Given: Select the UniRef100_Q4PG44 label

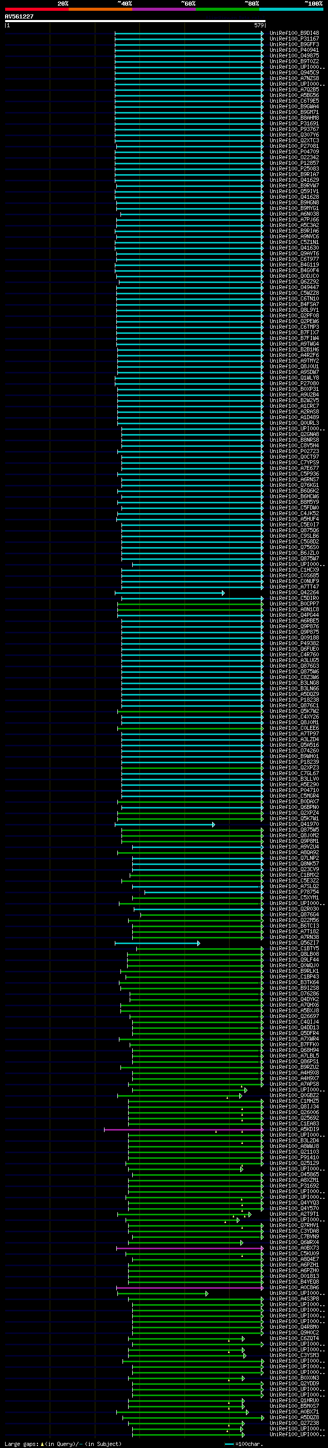Looking at the screenshot, I should [294, 615].
